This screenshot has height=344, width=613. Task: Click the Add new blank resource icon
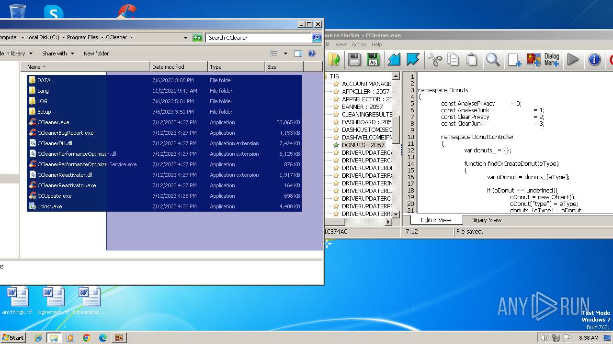(x=514, y=59)
